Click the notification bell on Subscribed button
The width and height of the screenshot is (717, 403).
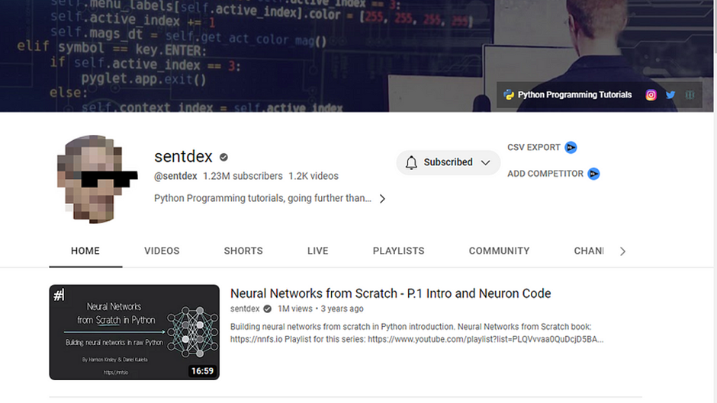411,162
